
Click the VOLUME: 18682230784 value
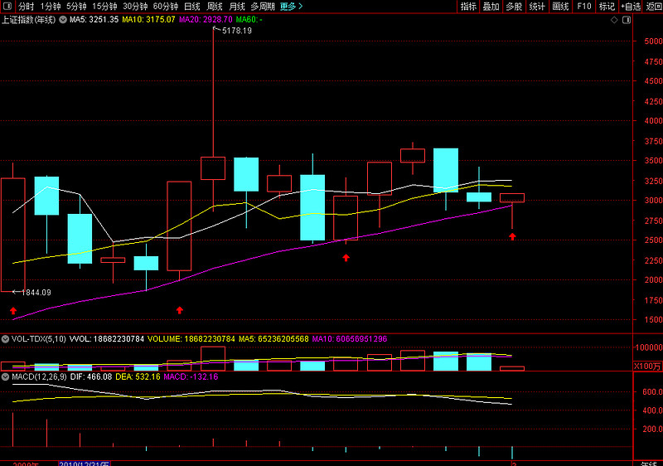[x=191, y=338]
